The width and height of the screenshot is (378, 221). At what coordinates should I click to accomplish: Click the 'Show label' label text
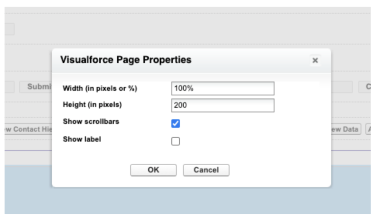click(82, 139)
